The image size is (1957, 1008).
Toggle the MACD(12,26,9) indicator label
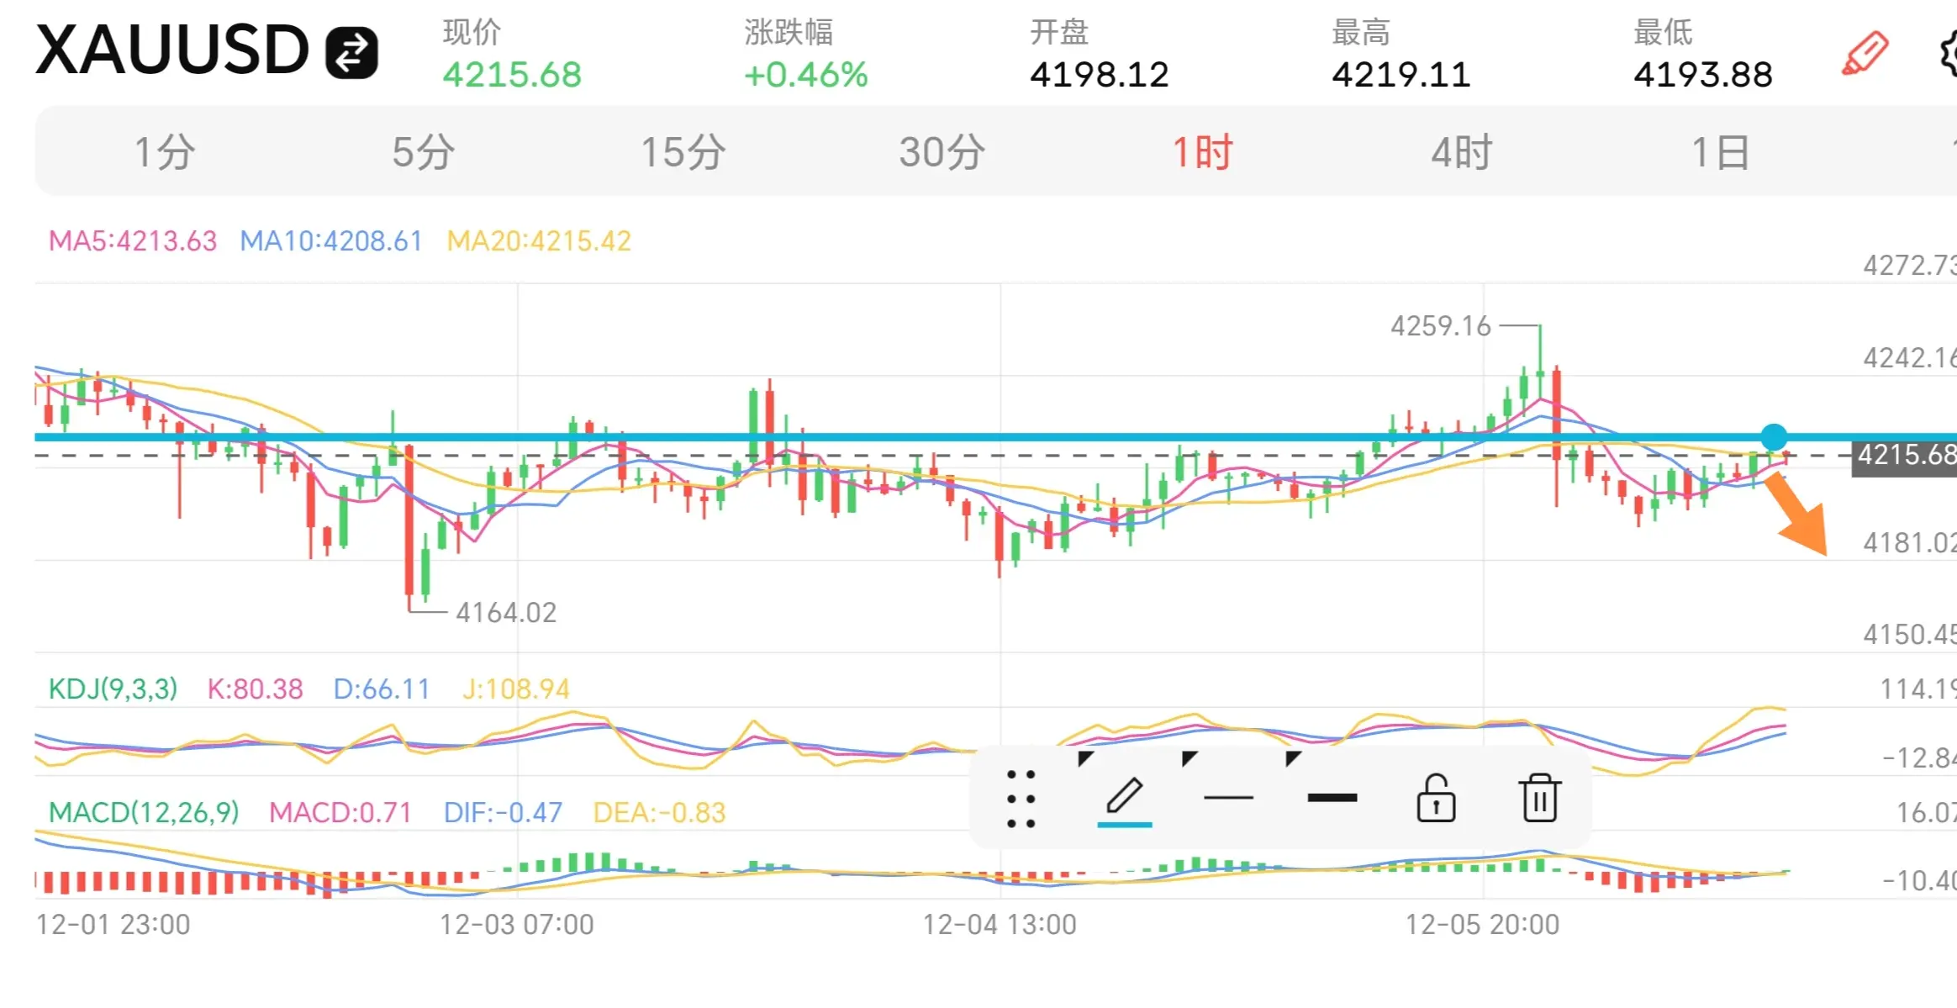point(143,812)
